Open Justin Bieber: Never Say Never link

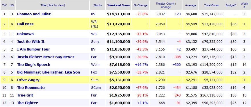(x=46, y=57)
